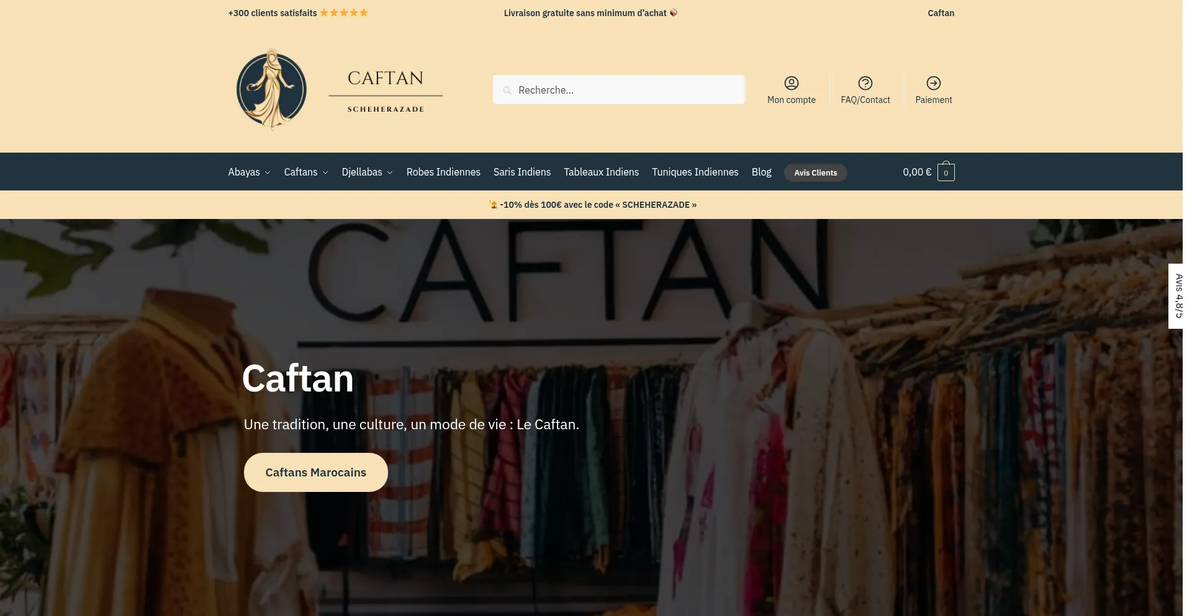
Task: Open the Tuniques Indiennes category
Action: pos(695,172)
